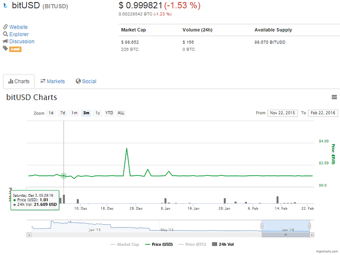This screenshot has height=255, width=340.
Task: Click the tag icon beside Asset label
Action: coord(6,48)
